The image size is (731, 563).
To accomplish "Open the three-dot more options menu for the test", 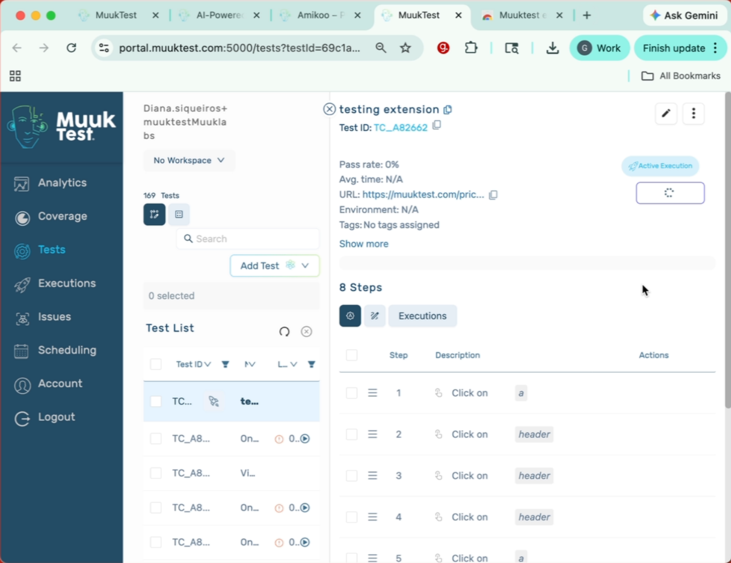I will (693, 114).
